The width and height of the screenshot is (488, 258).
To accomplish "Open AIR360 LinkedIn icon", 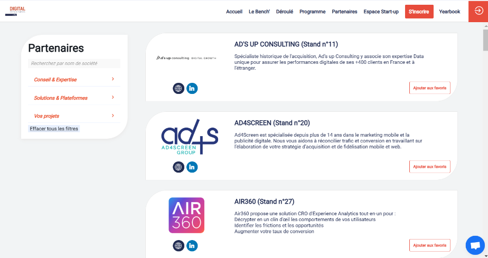I will (192, 245).
